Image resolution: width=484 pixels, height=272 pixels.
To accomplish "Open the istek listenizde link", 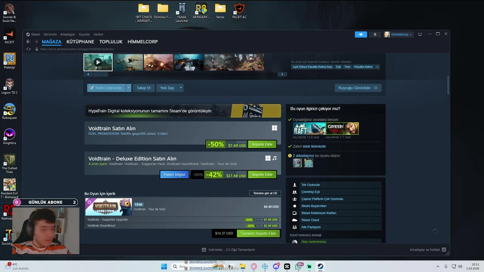I will [314, 146].
